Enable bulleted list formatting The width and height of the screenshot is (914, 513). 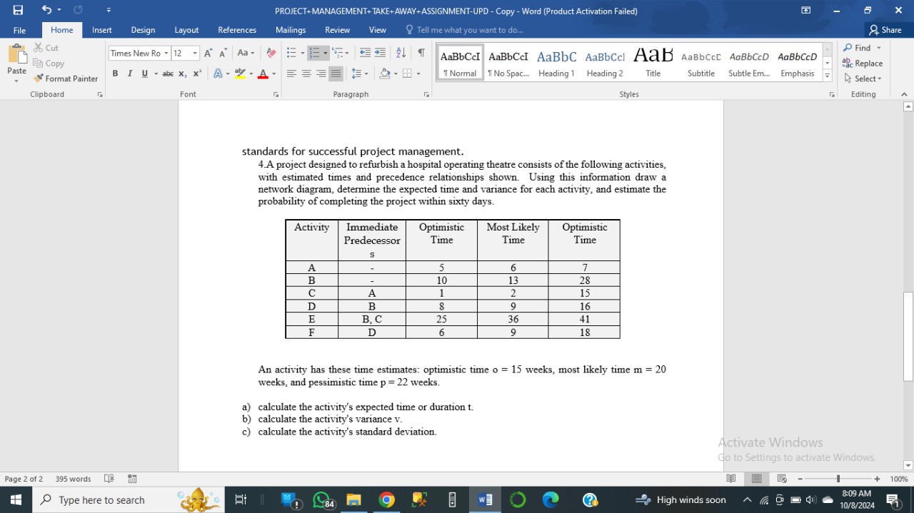click(291, 53)
